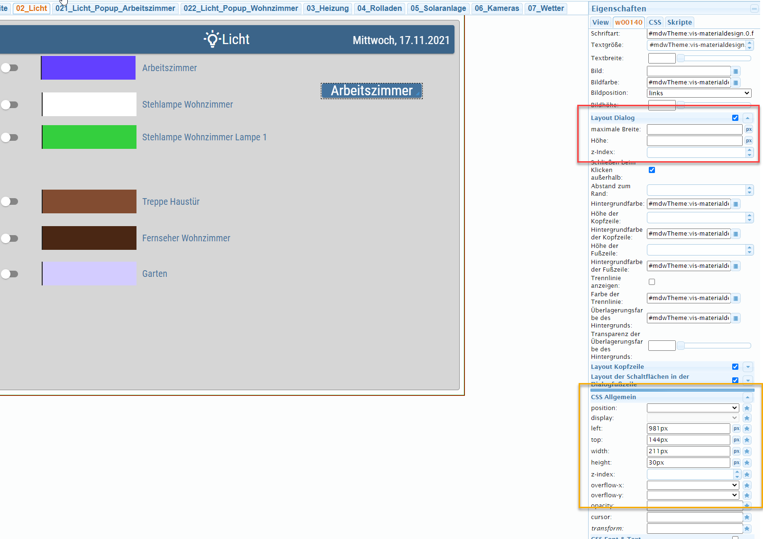Click the px unit button beside height
763x539 pixels.
tap(736, 463)
